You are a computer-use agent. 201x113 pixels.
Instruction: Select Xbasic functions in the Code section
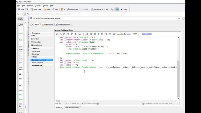(38, 63)
